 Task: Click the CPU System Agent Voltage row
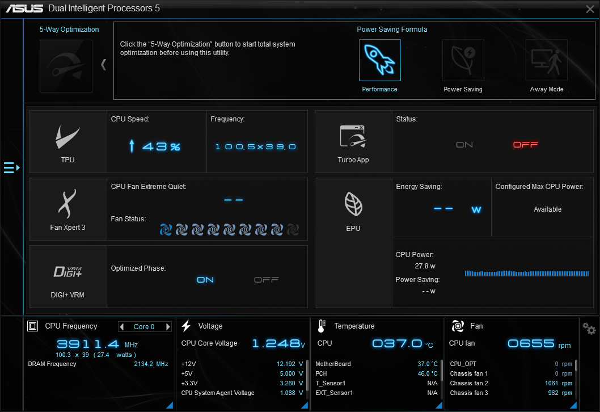click(242, 393)
